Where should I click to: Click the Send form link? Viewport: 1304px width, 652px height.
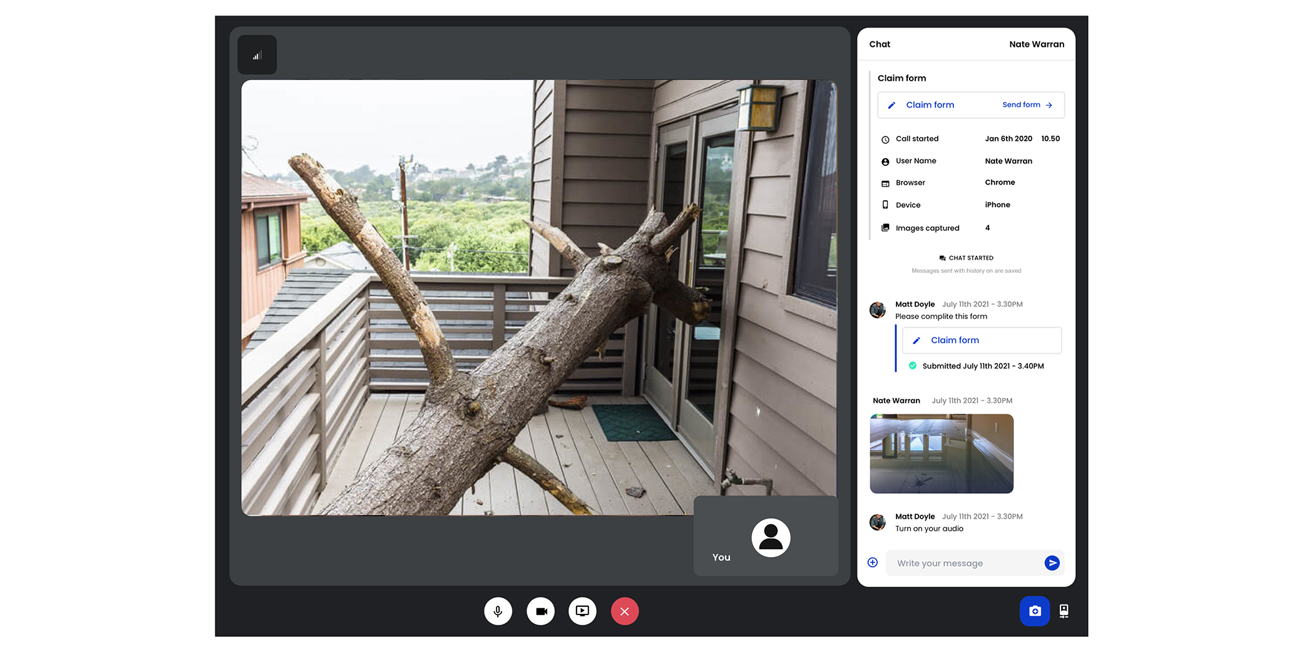pyautogui.click(x=1027, y=104)
